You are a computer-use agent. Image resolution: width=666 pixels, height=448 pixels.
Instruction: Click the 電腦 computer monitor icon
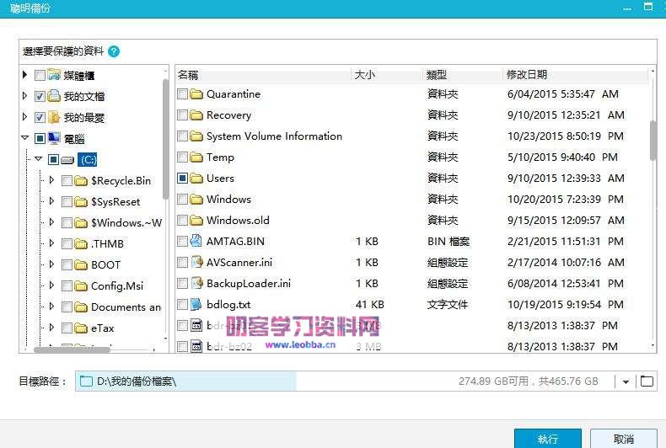point(54,138)
